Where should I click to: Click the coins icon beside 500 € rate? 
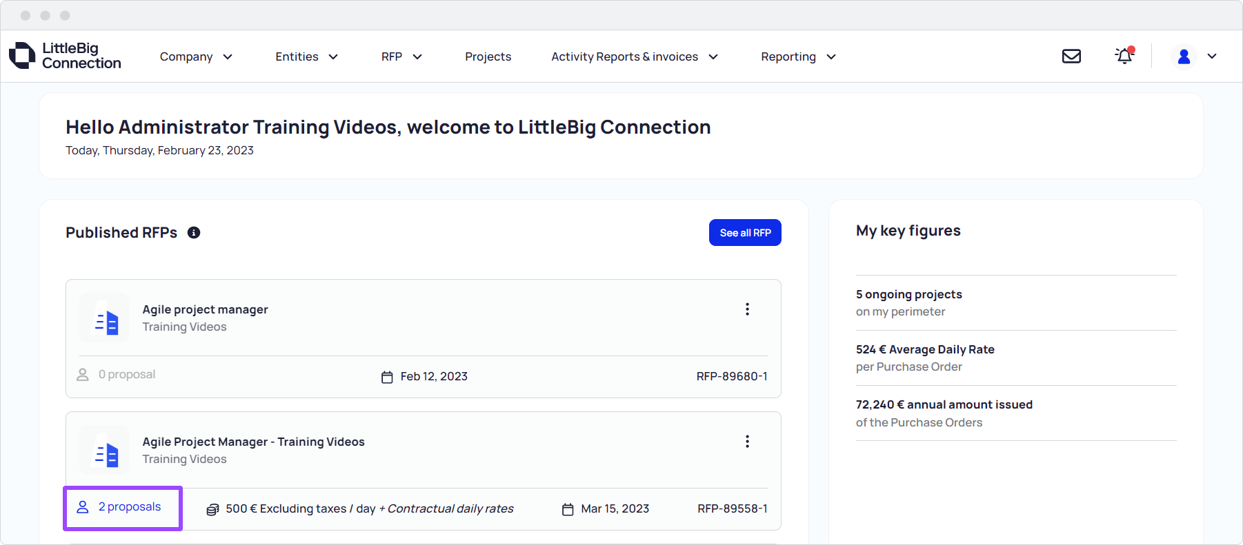[x=212, y=509]
